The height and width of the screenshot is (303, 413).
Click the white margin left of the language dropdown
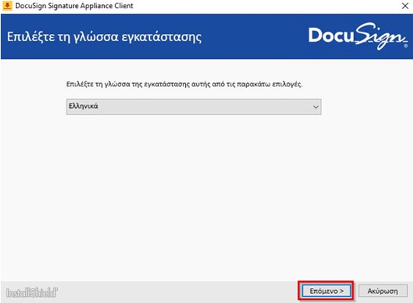(33, 106)
